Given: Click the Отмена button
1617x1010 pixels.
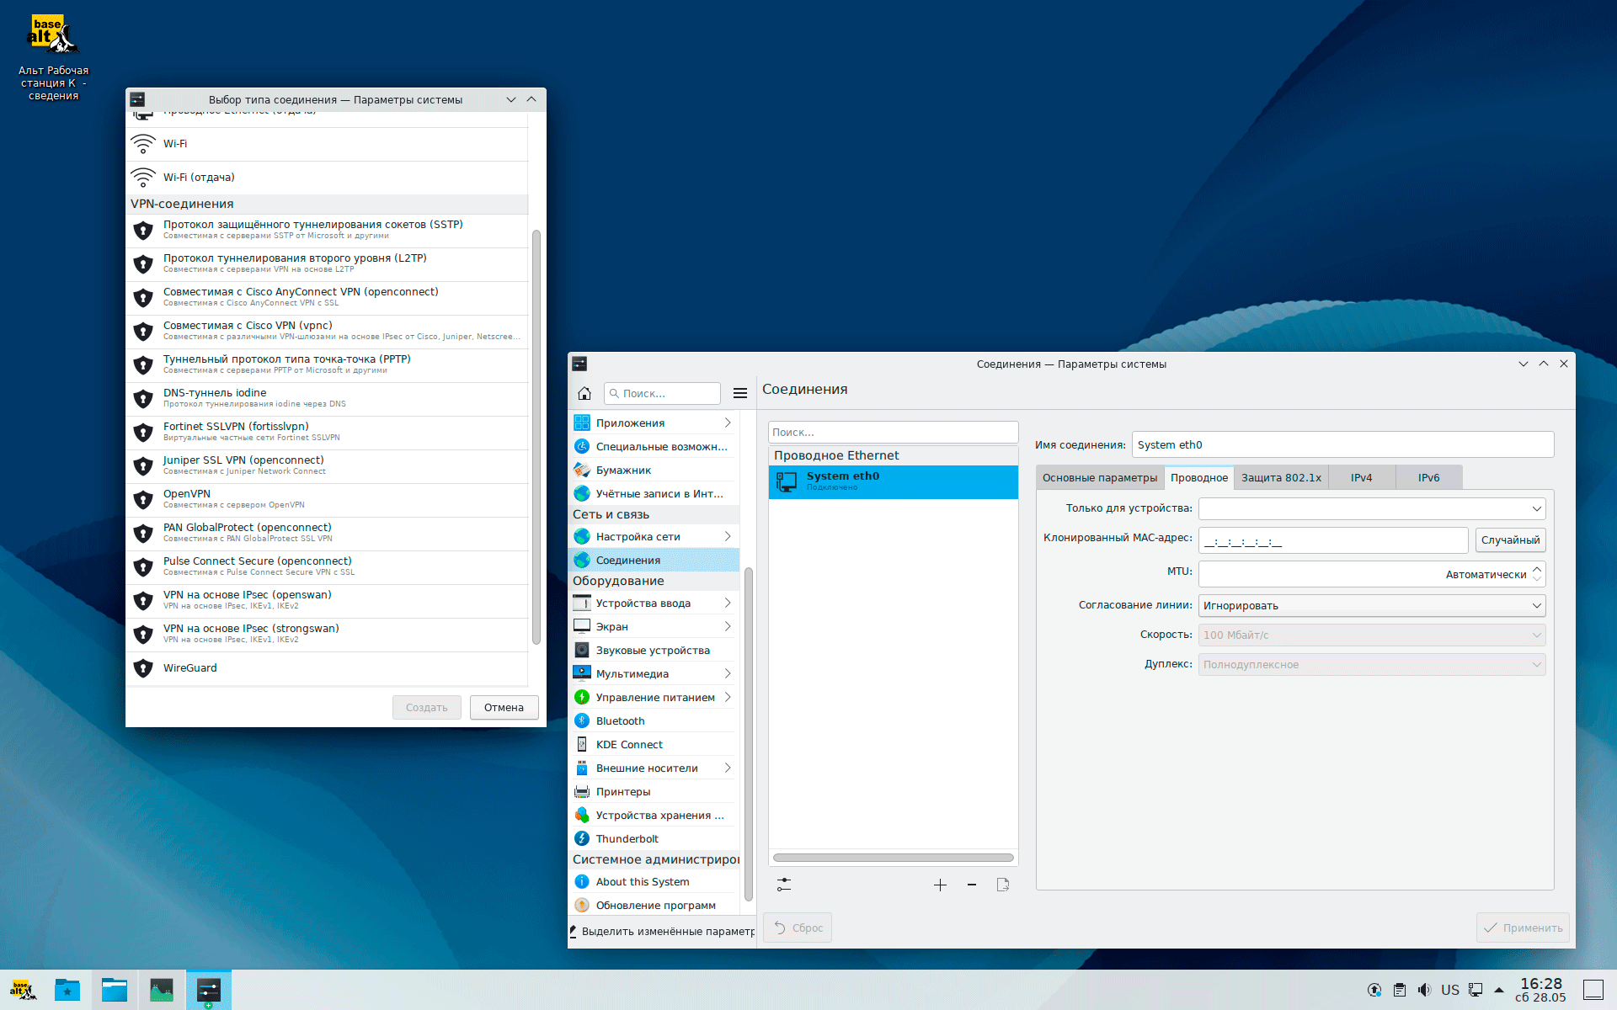Looking at the screenshot, I should pyautogui.click(x=504, y=708).
